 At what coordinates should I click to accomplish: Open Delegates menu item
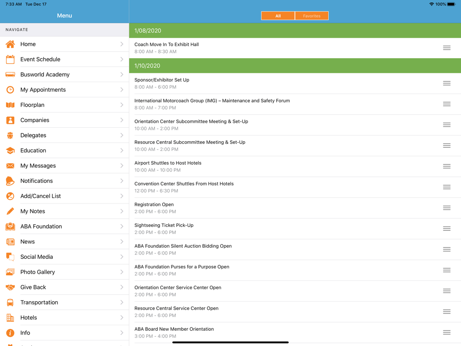65,135
